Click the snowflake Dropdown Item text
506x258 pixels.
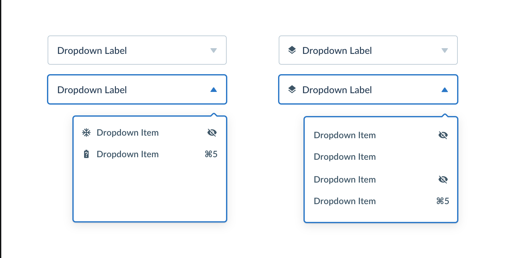click(x=128, y=132)
